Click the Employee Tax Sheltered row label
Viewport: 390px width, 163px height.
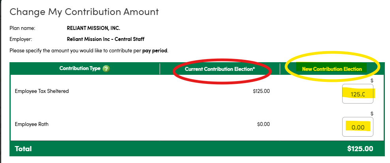click(x=42, y=91)
